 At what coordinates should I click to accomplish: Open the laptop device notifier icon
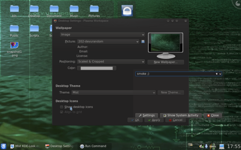[x=221, y=146]
